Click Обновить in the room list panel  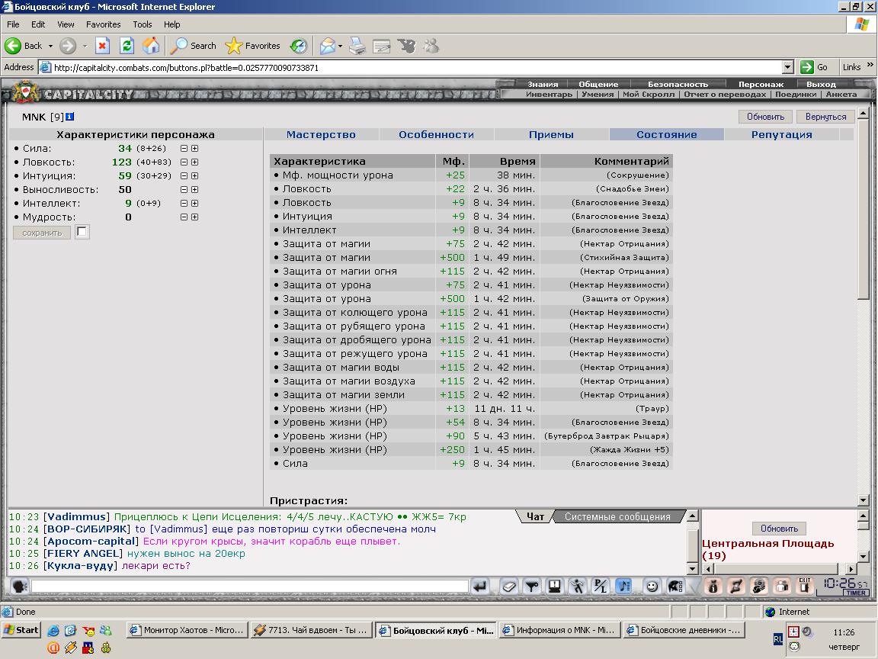[779, 529]
